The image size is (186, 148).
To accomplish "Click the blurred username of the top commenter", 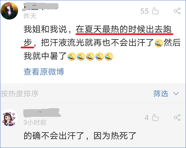I will pos(40,7).
